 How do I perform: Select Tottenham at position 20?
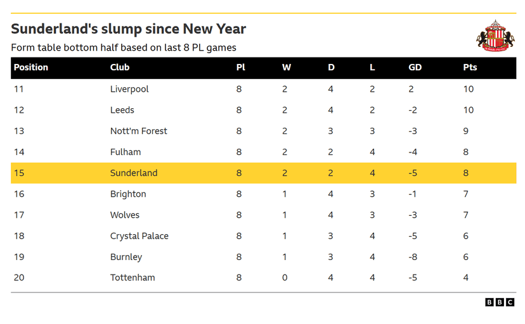pos(133,278)
